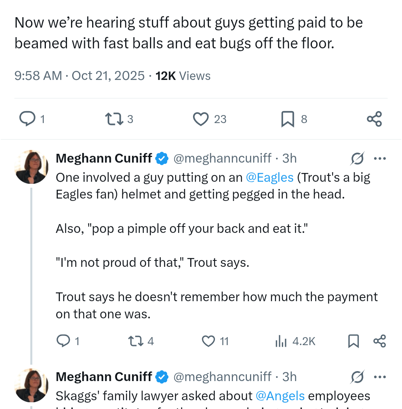Viewport: 402px width, 409px height.
Task: Check the verified badge next to Meghann Cuniff
Action: pos(162,158)
